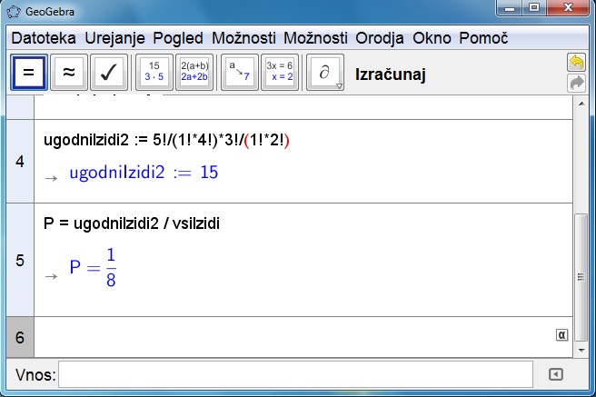Select the Keep Input checkmark tool
Image resolution: width=596 pixels, height=397 pixels.
pos(109,72)
